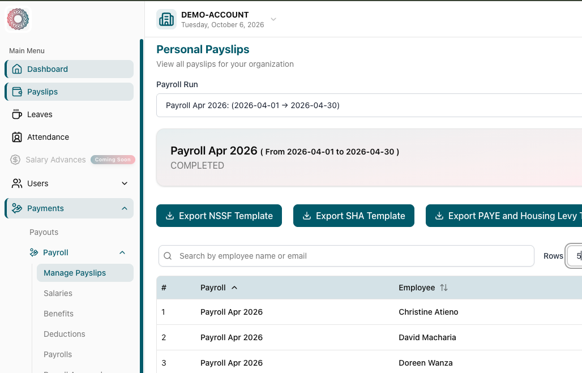The height and width of the screenshot is (373, 582).
Task: Open Payrolls under Payroll
Action: (x=58, y=354)
